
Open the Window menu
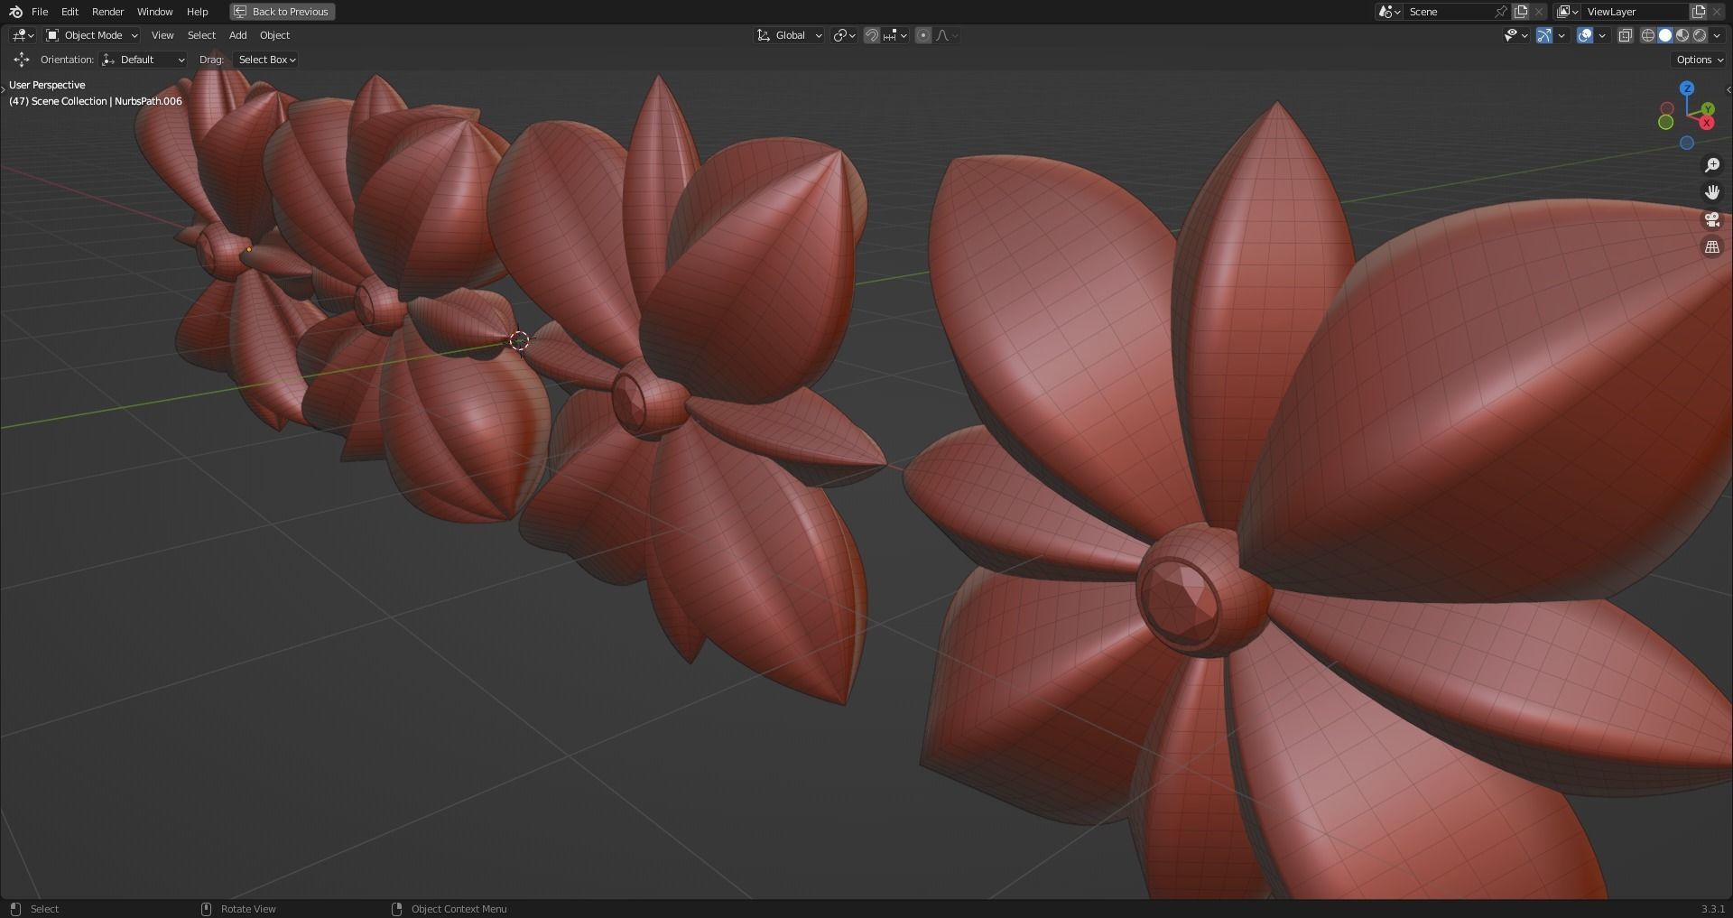[x=154, y=12]
